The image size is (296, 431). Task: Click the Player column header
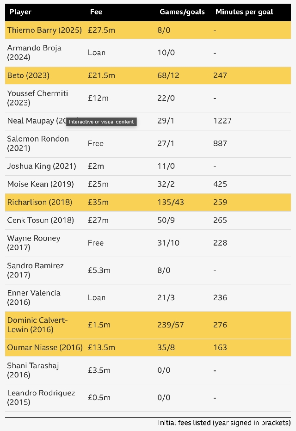click(21, 12)
